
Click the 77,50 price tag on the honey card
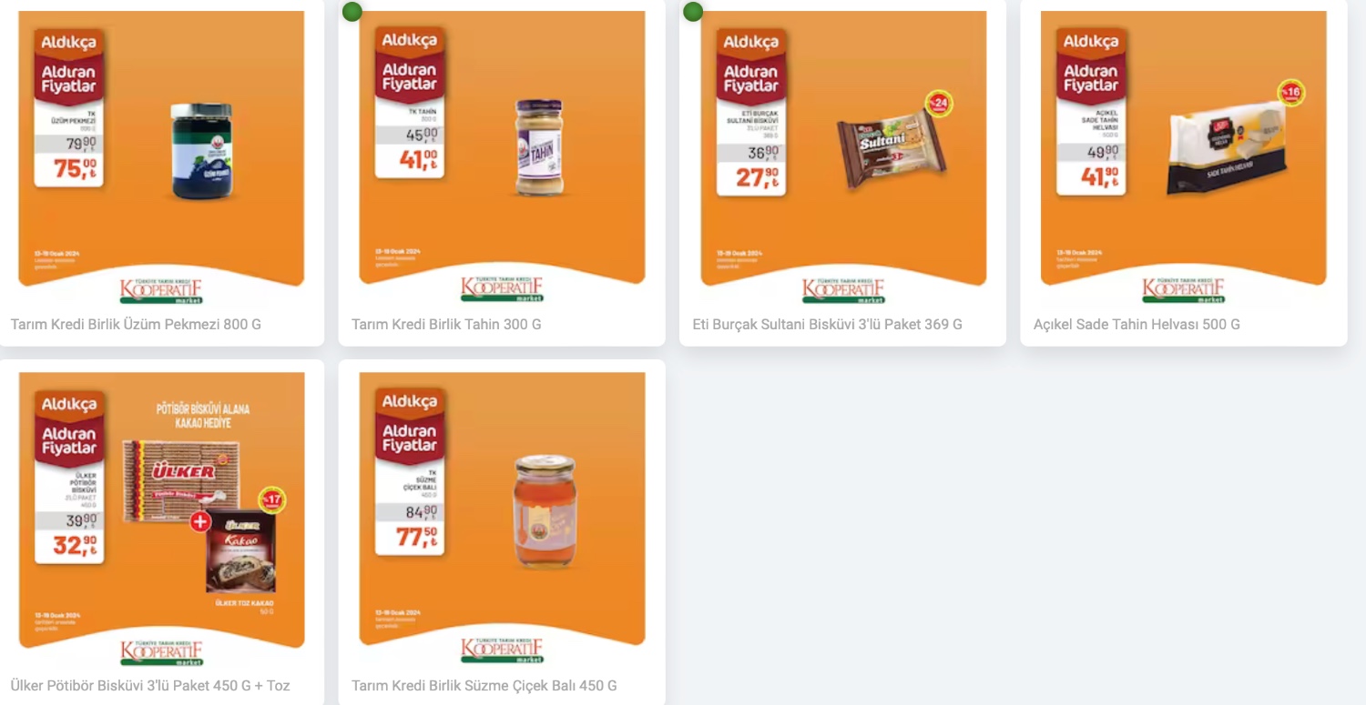[416, 537]
